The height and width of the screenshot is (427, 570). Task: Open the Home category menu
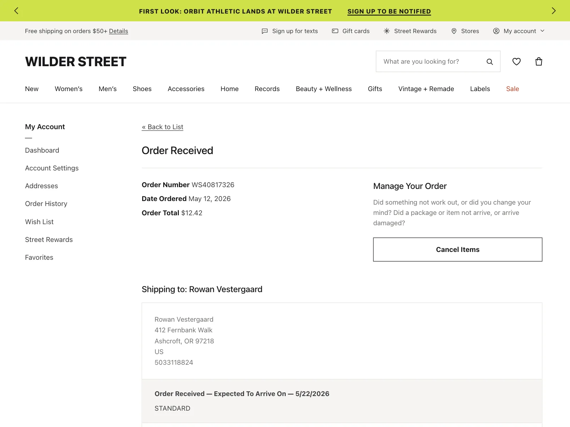click(x=229, y=89)
